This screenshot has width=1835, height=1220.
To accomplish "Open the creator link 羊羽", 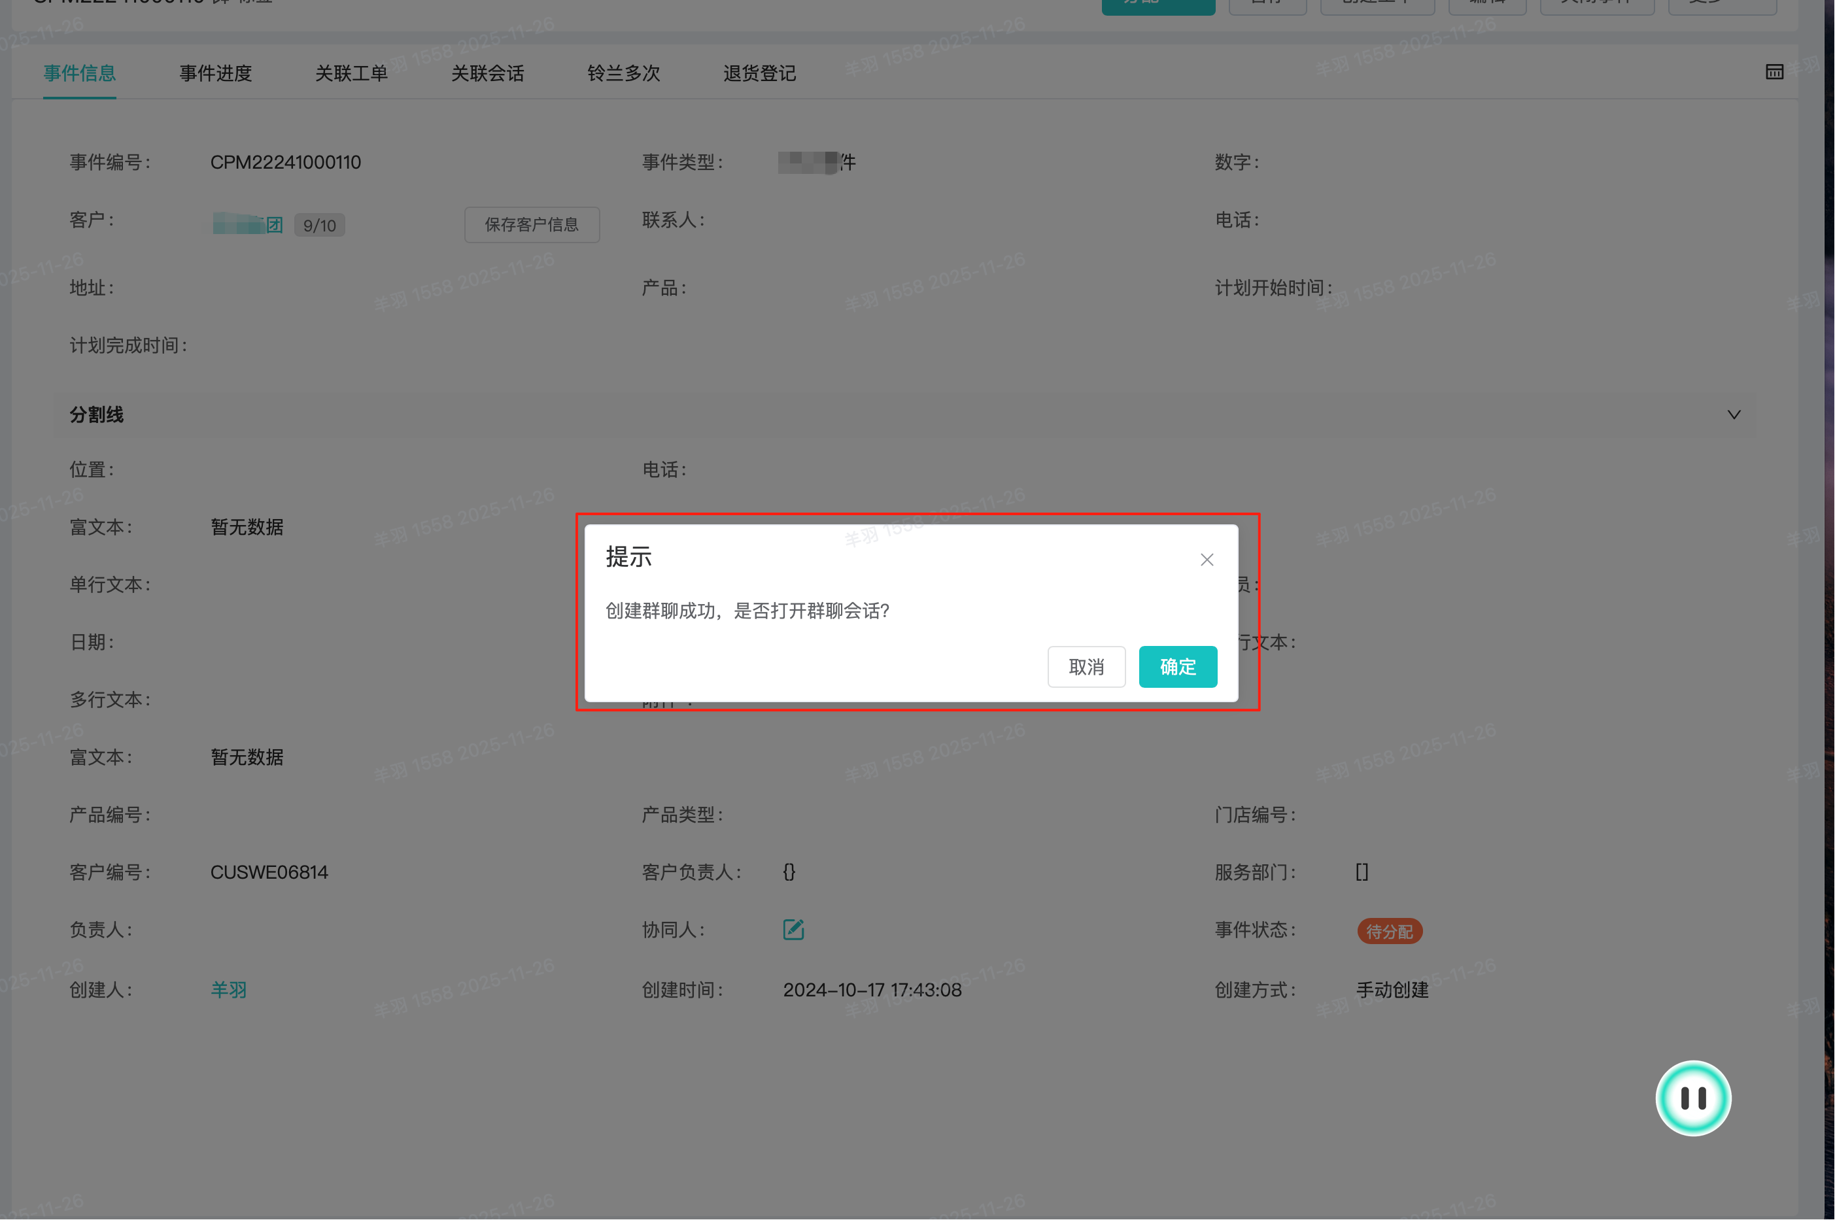I will [228, 990].
